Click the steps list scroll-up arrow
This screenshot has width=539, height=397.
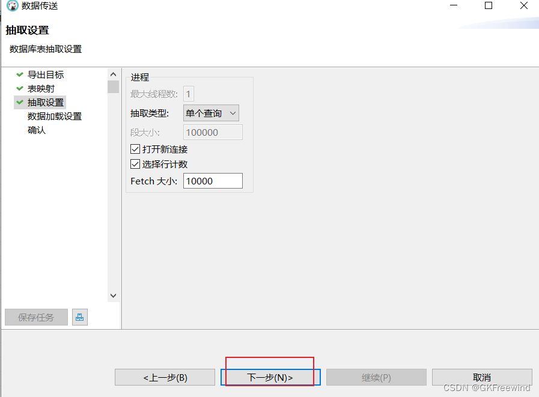pos(113,74)
